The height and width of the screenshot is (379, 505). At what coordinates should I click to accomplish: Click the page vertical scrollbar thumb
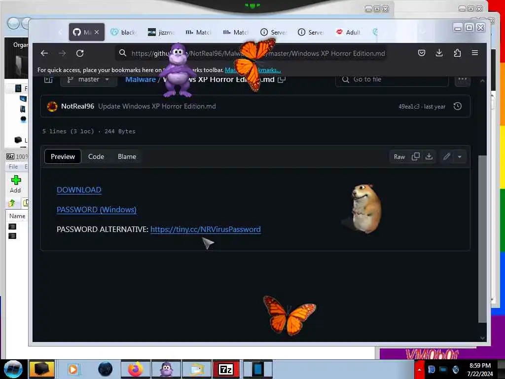(482, 238)
